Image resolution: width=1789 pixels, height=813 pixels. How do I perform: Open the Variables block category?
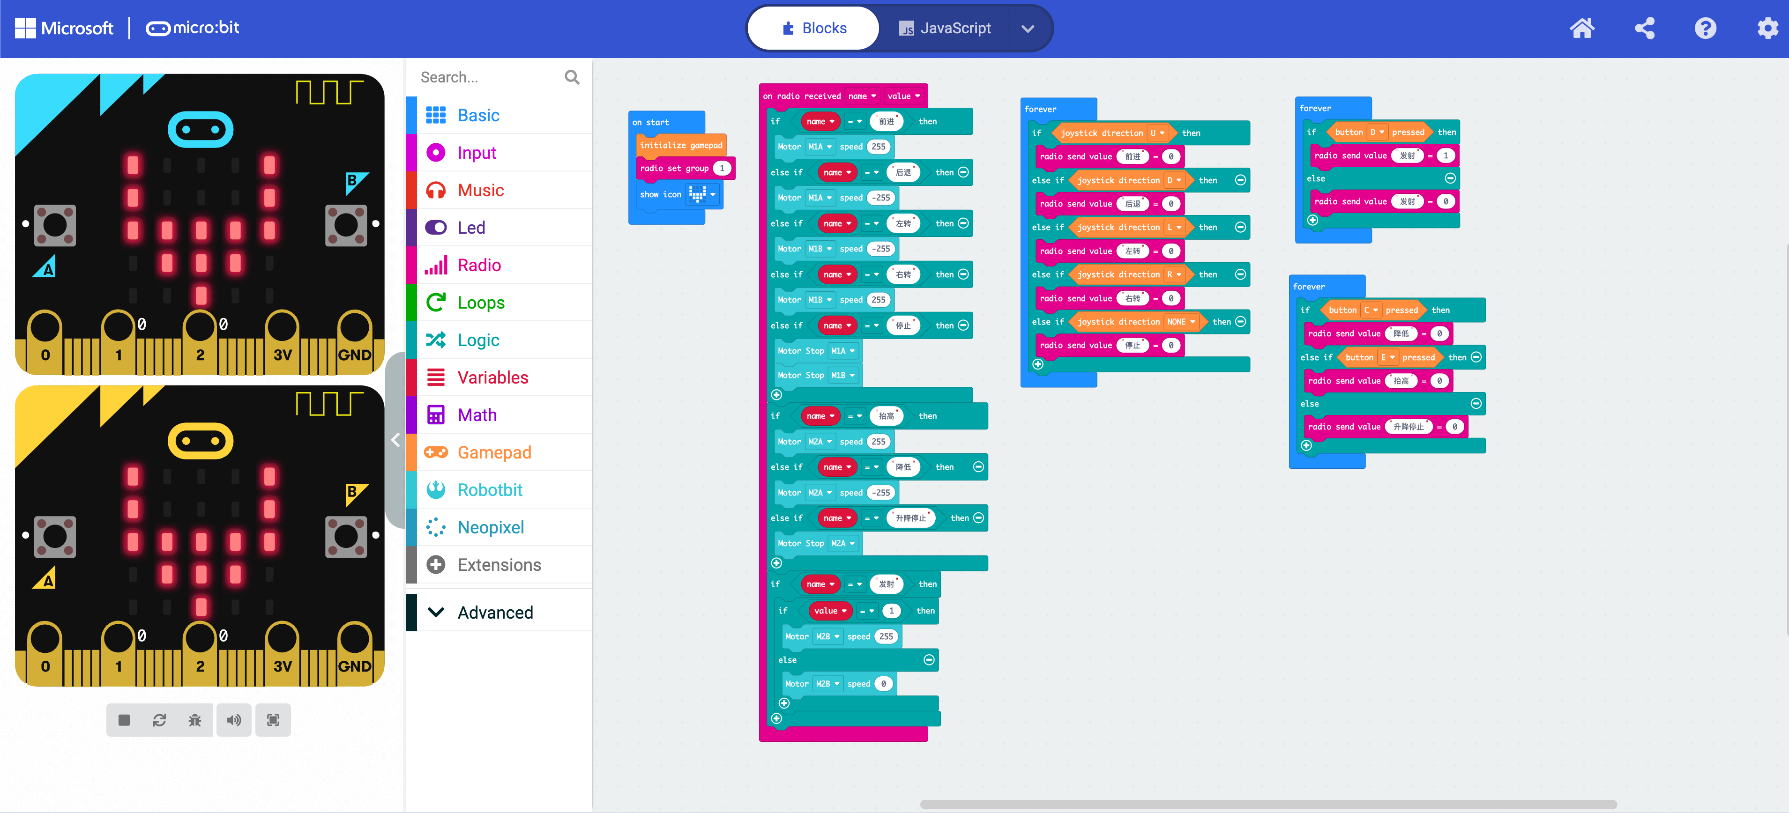[x=499, y=377]
